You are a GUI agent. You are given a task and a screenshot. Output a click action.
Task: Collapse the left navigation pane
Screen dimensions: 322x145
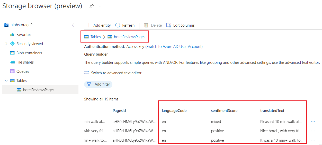click(73, 25)
